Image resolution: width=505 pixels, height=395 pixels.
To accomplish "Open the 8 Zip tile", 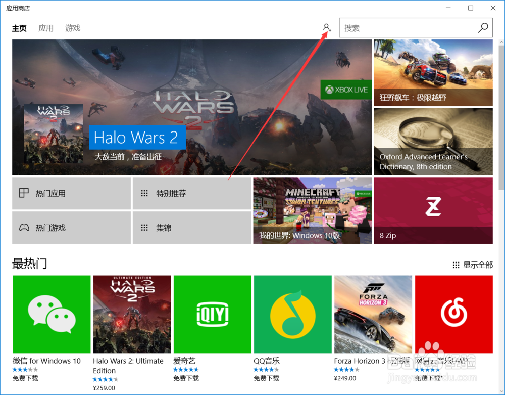I will [433, 210].
